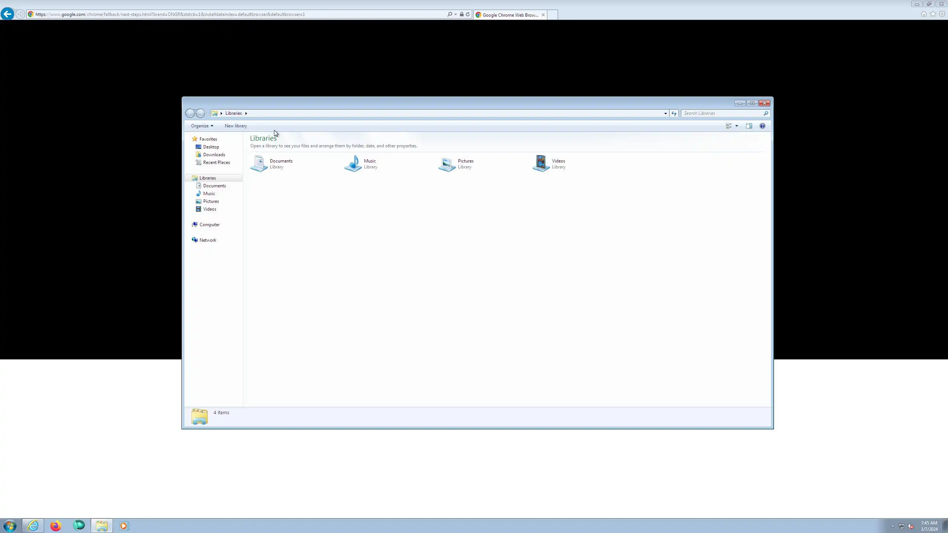
Task: Open the Music library icon
Action: [353, 164]
